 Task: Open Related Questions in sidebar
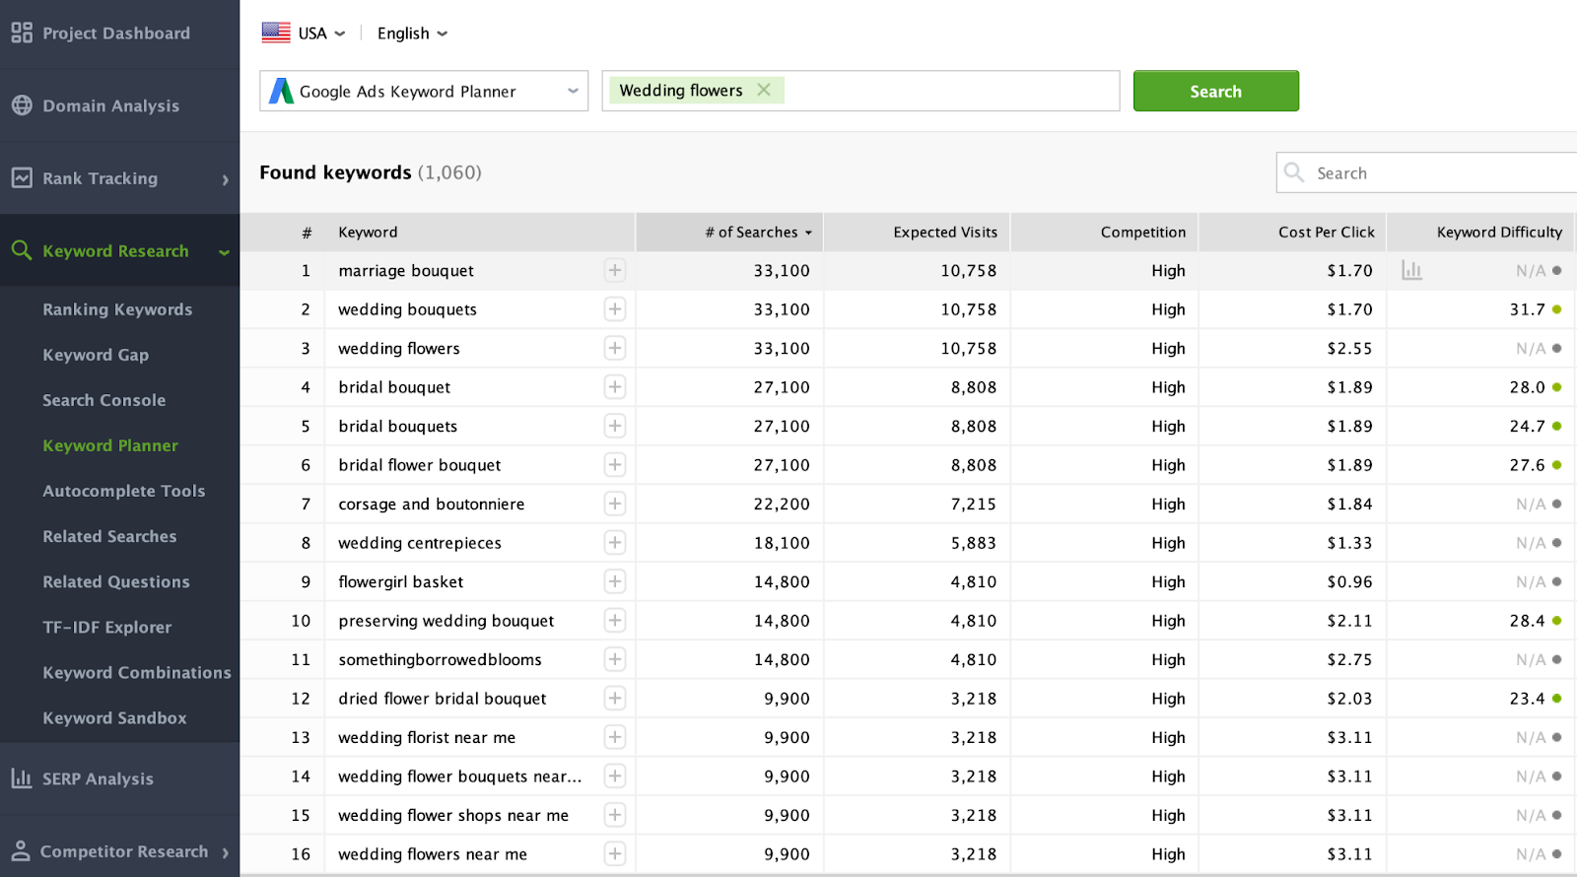pos(116,581)
